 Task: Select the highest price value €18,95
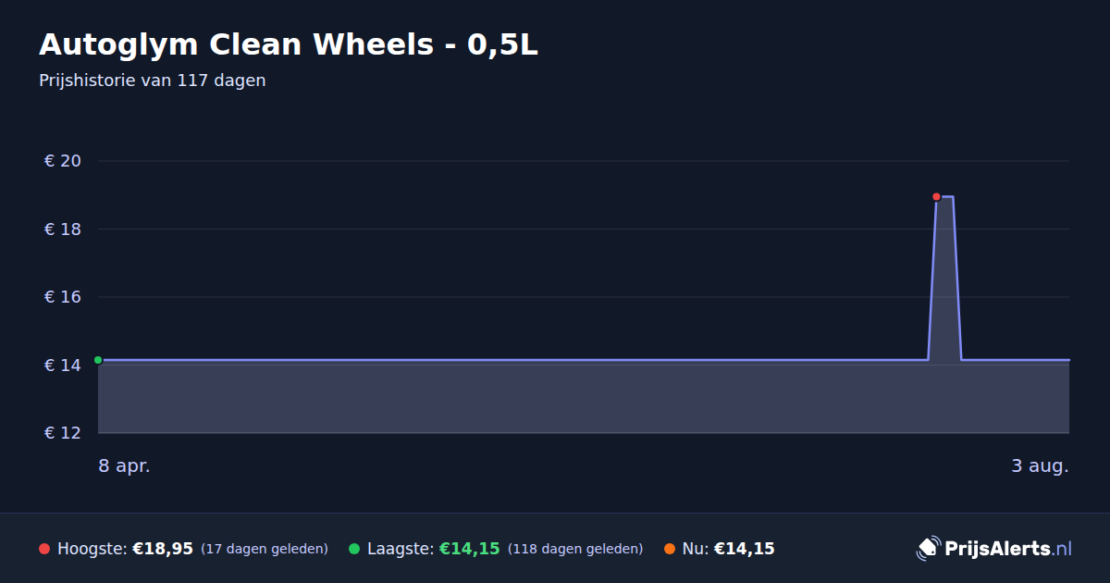(x=163, y=549)
